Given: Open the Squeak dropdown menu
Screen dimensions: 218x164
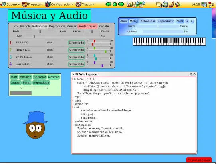Looking at the screenshot, I should [x=13, y=4].
